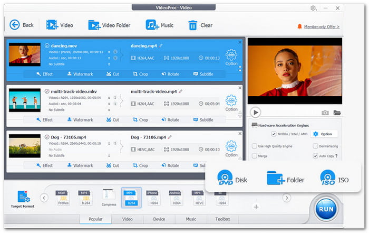Add Watermark to multi-track-video.mkv

click(x=80, y=120)
